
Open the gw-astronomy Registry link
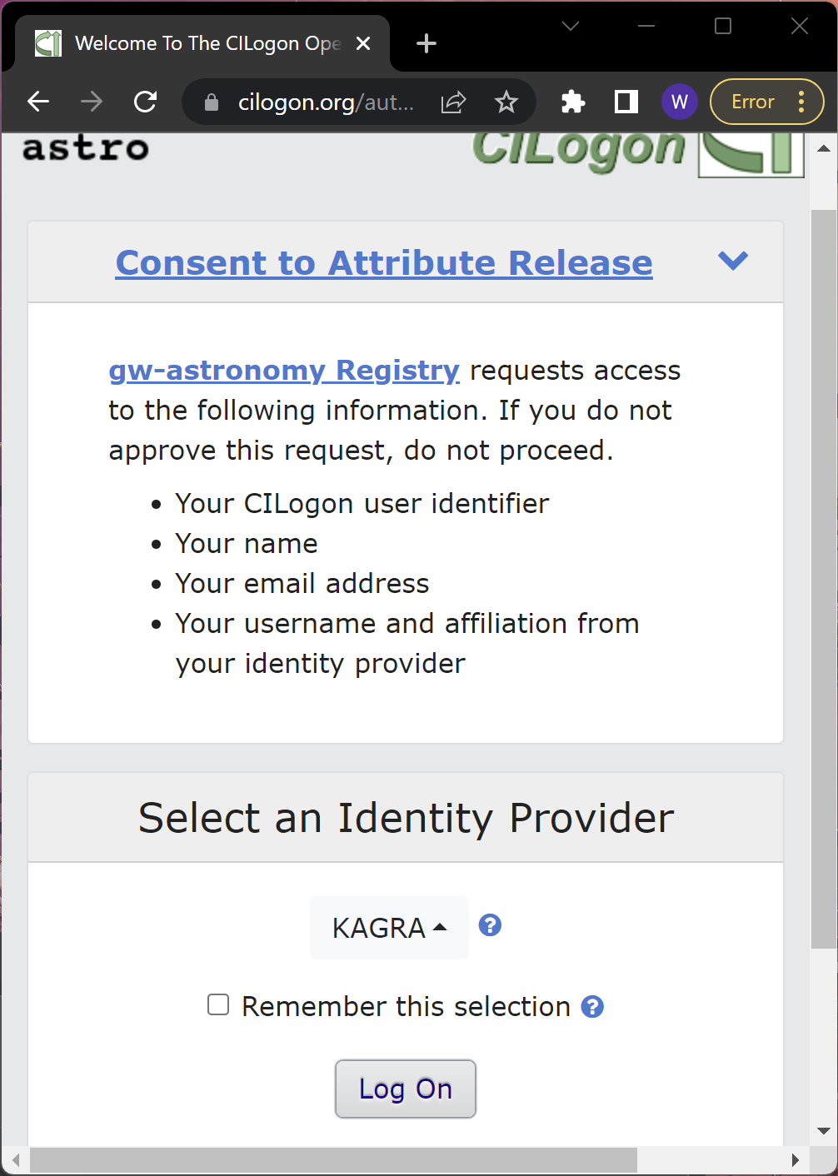284,371
